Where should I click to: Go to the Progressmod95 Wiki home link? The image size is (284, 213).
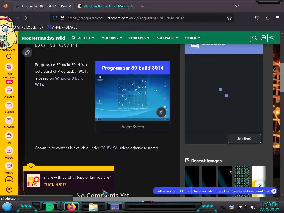(x=43, y=38)
